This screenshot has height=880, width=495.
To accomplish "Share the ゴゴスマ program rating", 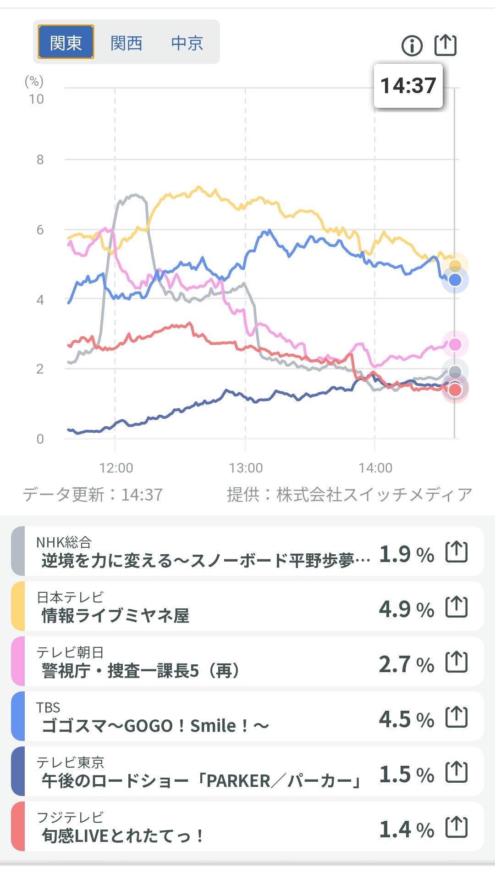I will (x=456, y=717).
